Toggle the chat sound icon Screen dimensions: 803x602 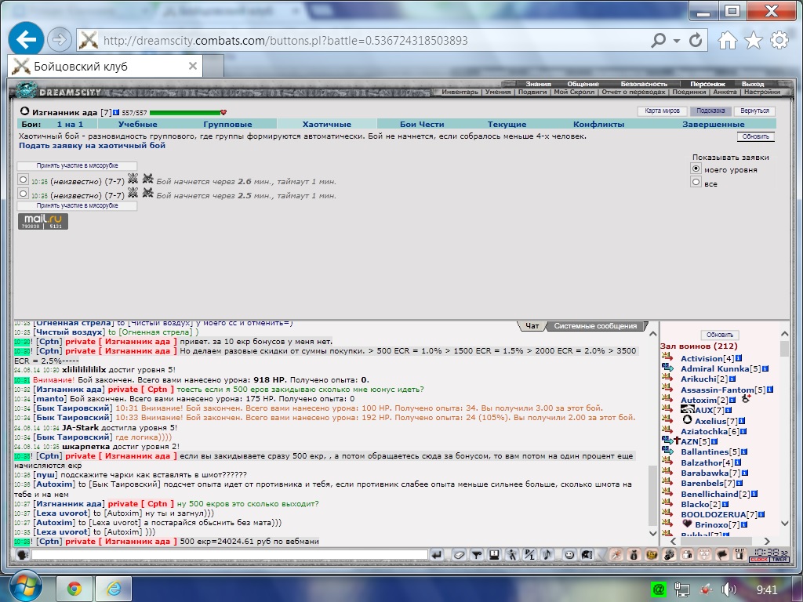547,555
